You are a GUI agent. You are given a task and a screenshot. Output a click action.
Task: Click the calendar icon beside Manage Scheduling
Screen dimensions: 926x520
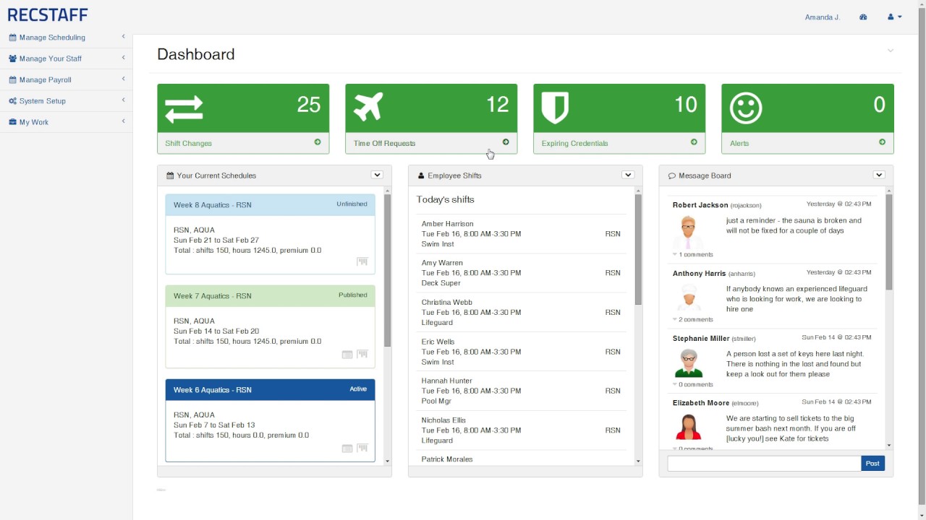click(x=12, y=38)
